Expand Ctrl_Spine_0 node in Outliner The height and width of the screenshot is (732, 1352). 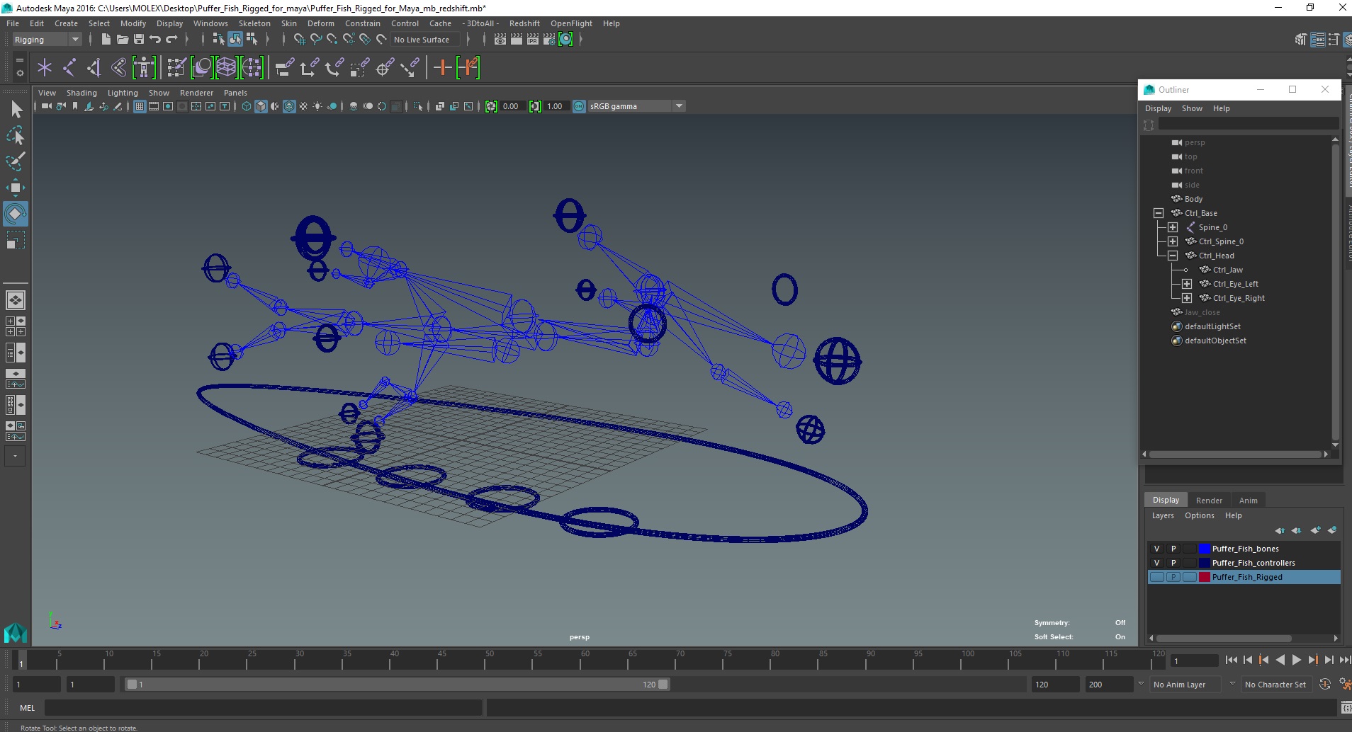[x=1173, y=241]
